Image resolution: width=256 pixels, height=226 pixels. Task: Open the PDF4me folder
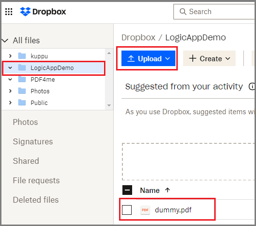click(x=43, y=80)
